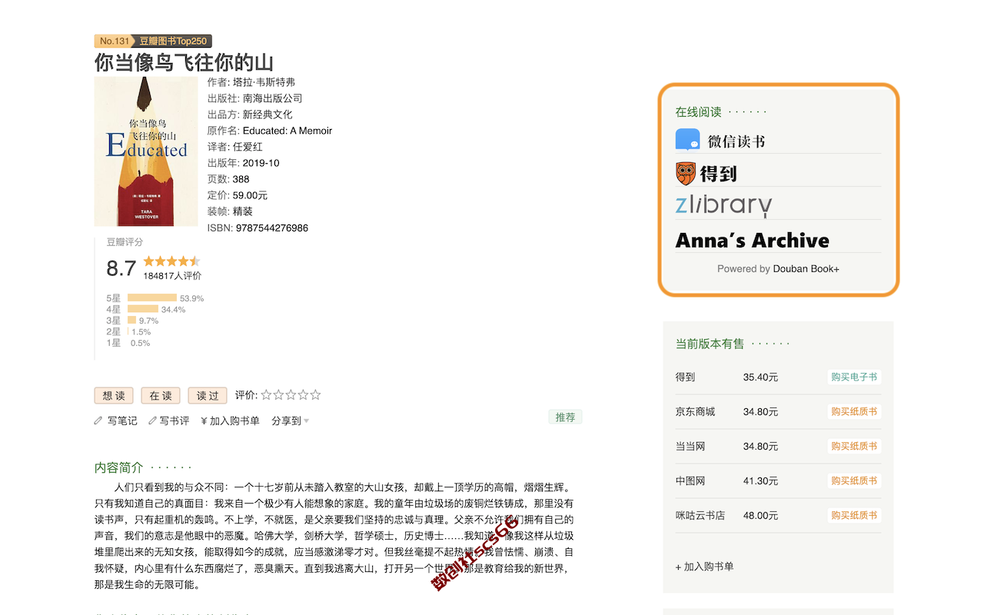Click the 35.40元 price
984x615 pixels.
760,377
